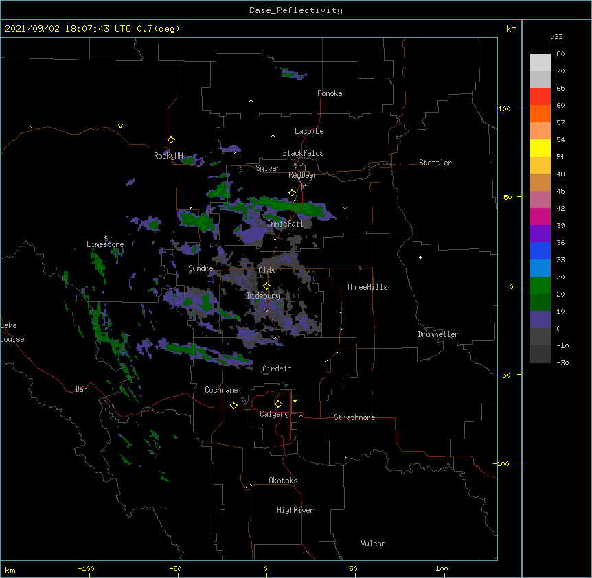
Task: Select the Blackfalds label
Action: (303, 153)
